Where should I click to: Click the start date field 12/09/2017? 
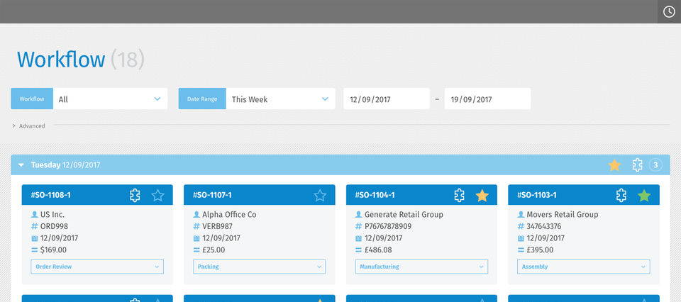point(387,99)
